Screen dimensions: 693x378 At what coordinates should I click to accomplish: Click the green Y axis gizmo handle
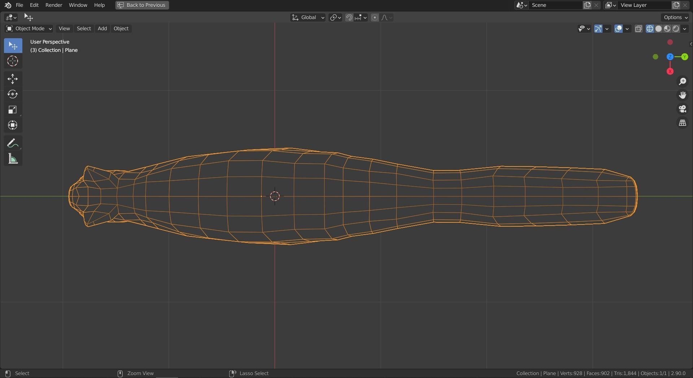point(685,57)
